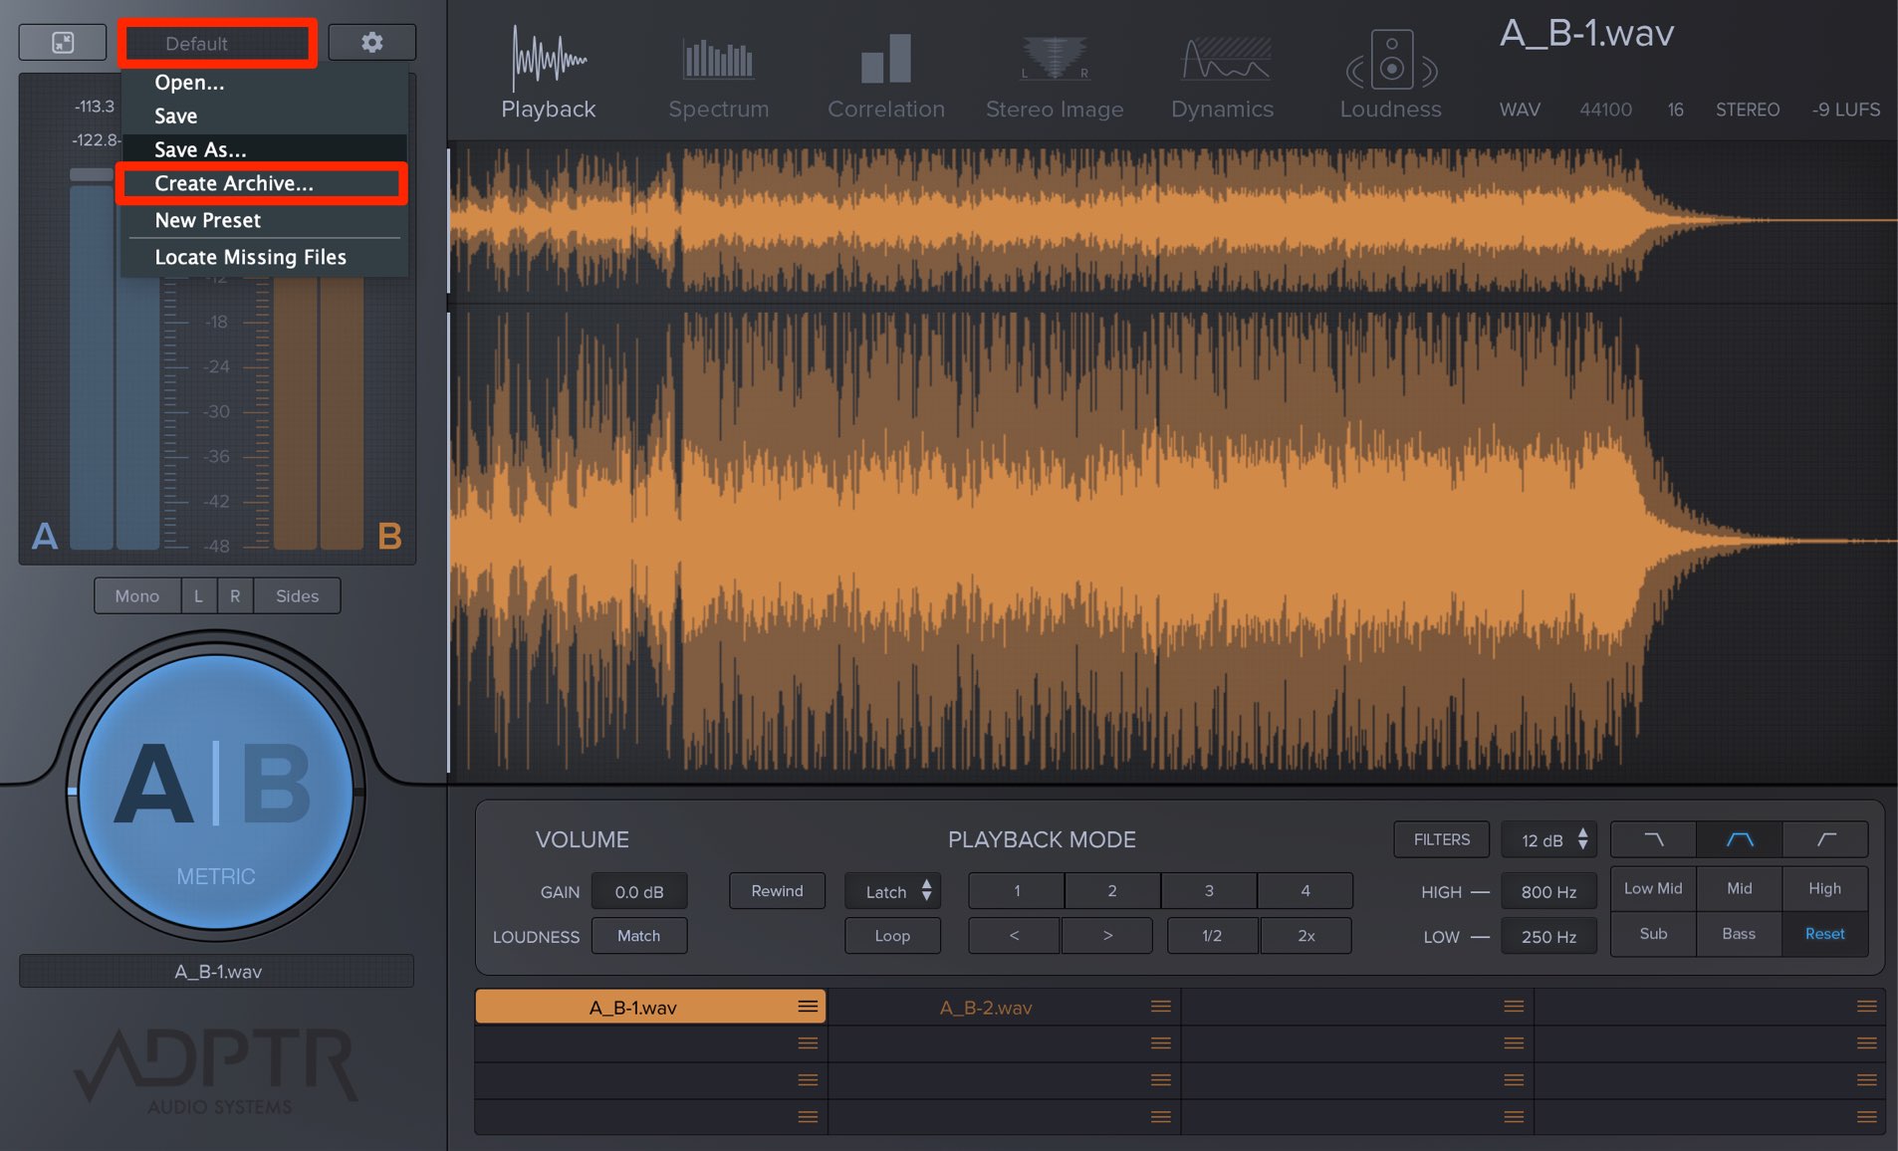Open the handle menu for A_B-1.wav slot
The width and height of the screenshot is (1898, 1151).
click(x=808, y=1007)
